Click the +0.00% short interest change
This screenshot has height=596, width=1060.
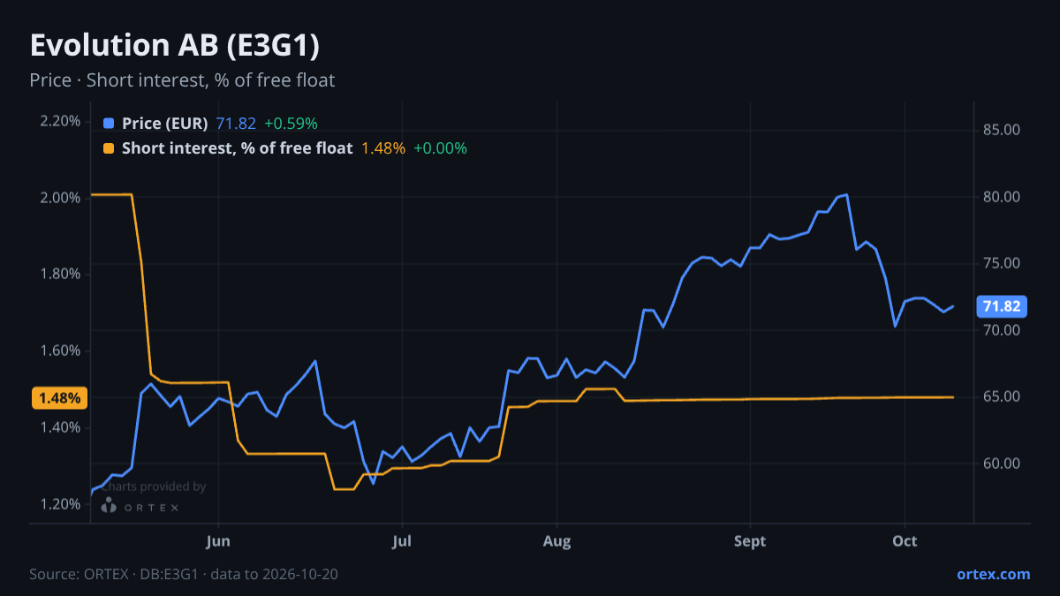(x=440, y=148)
